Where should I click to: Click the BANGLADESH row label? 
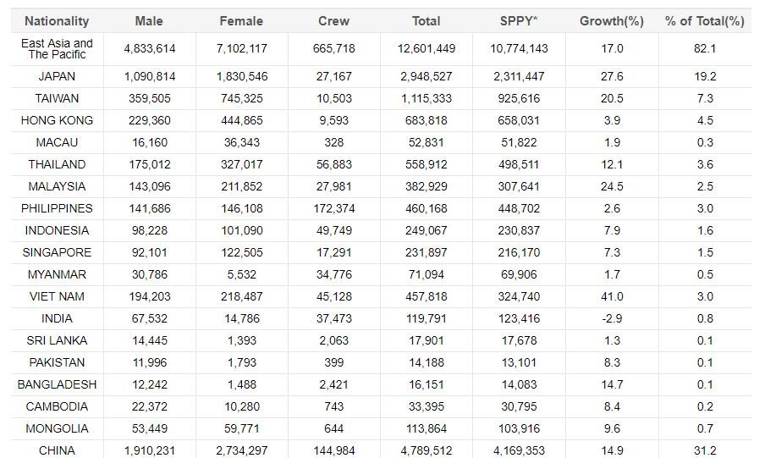(x=57, y=384)
